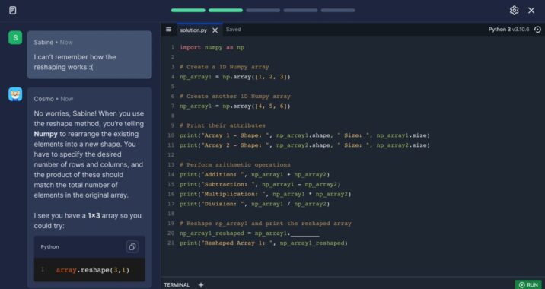Viewport: 545px width, 289px height.
Task: Copy the Python code snippet
Action: 132,247
